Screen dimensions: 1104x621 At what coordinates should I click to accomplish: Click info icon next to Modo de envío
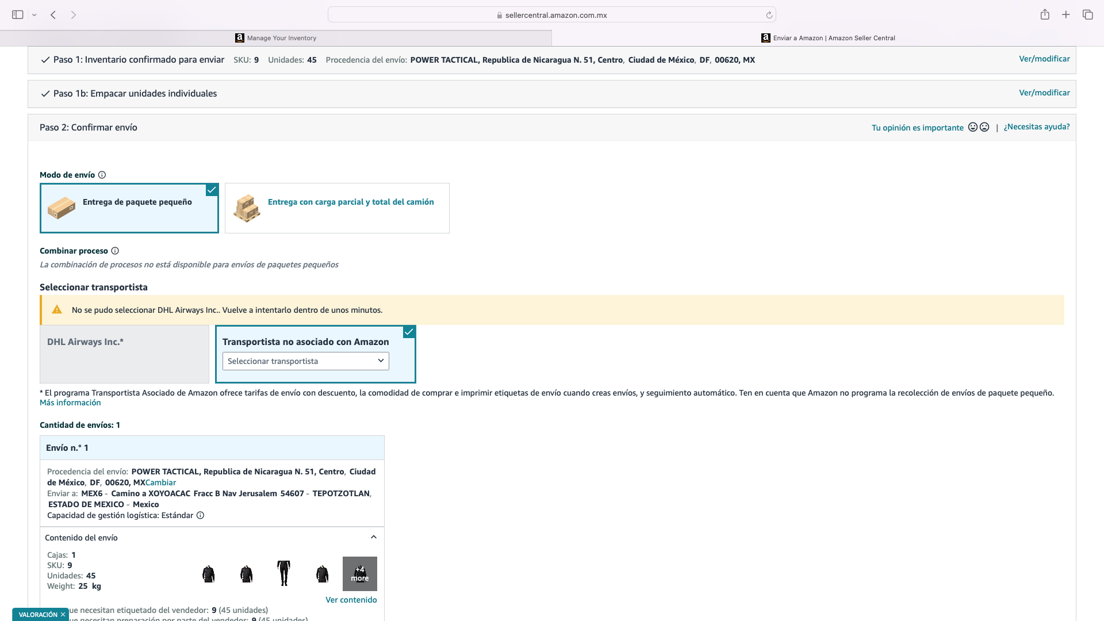[x=102, y=175]
